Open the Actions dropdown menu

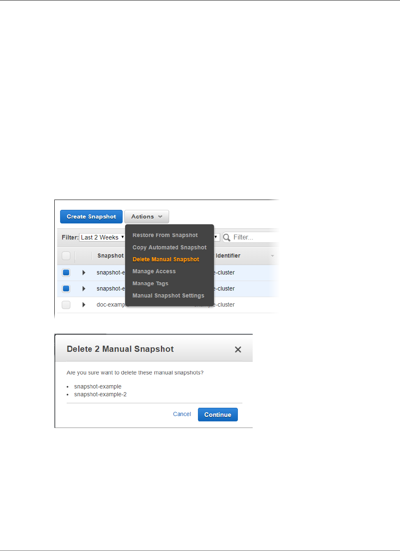(147, 216)
